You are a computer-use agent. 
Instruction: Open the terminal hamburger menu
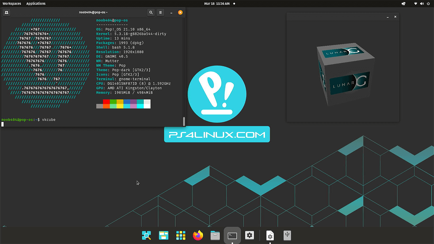coord(160,13)
